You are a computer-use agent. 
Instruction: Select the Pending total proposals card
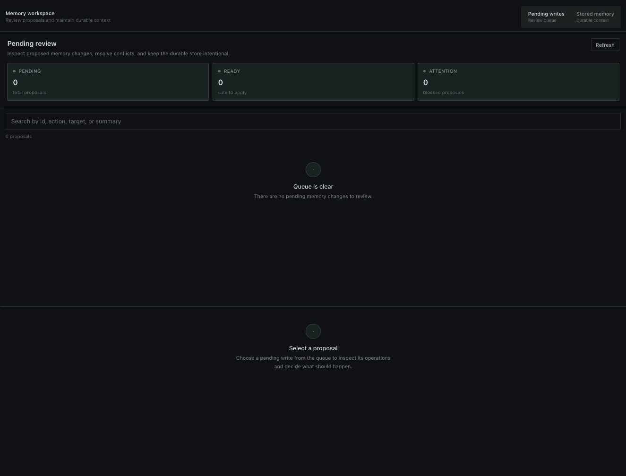point(108,82)
